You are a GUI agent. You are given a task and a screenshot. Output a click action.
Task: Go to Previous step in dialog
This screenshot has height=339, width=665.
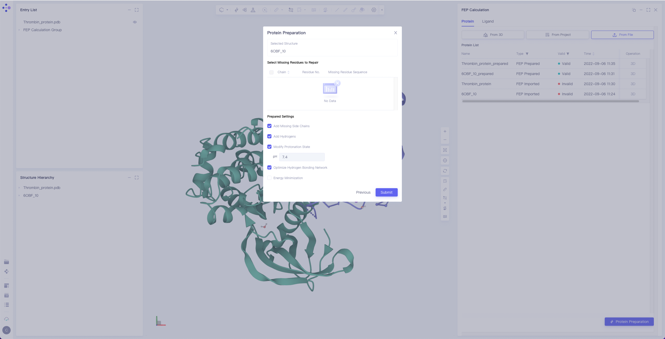(x=363, y=192)
